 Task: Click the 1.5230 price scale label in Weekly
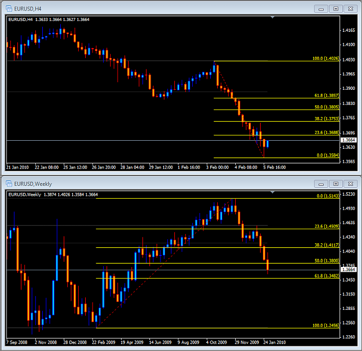(349, 194)
